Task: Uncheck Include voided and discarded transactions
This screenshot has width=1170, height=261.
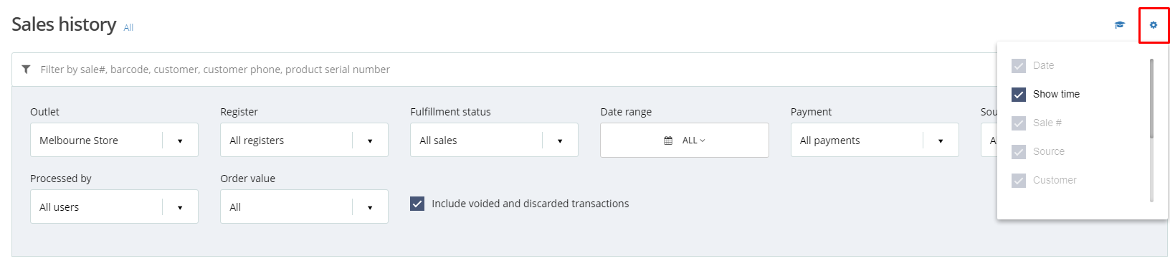Action: tap(417, 204)
